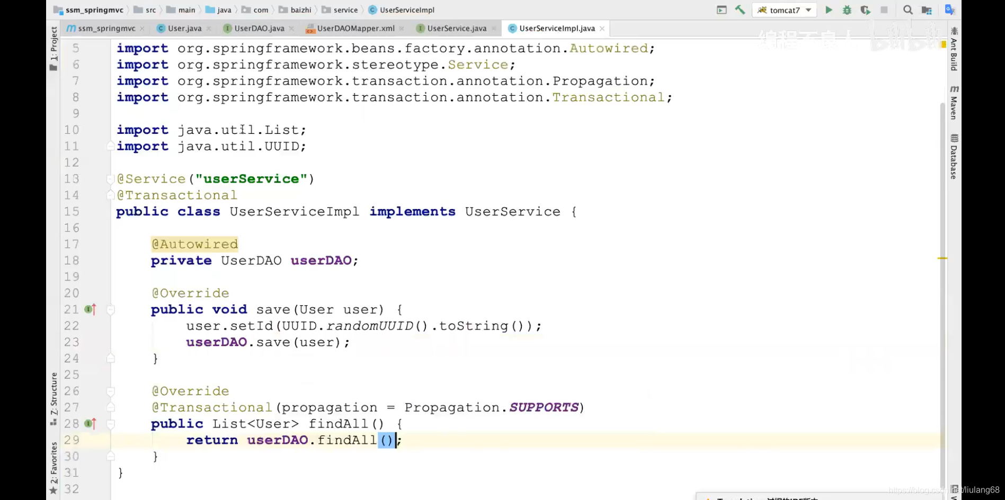Open Search Everywhere magnifier icon
The height and width of the screenshot is (500, 1005).
[908, 10]
